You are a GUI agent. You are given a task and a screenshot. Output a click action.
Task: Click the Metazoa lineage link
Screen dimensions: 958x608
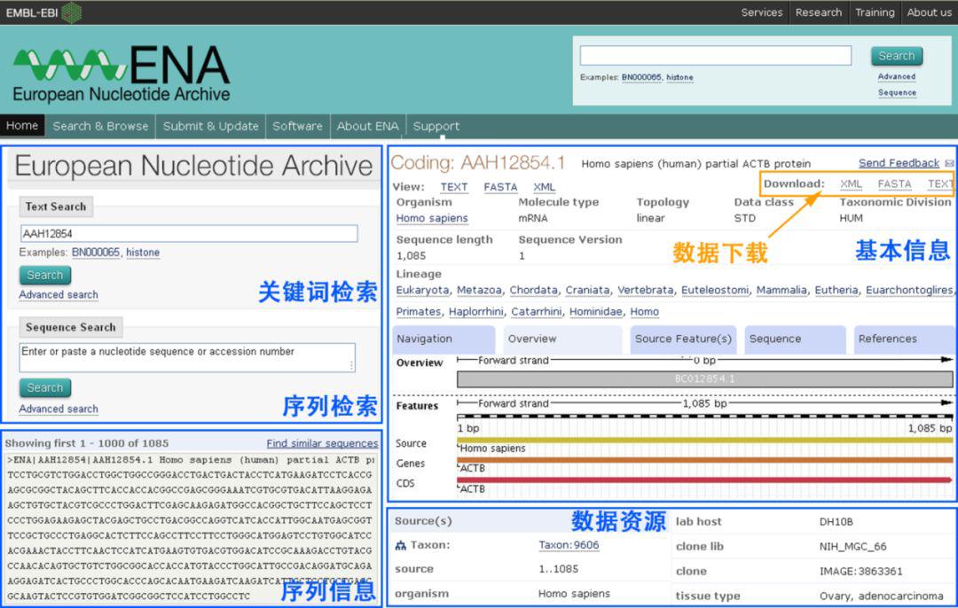tap(479, 291)
